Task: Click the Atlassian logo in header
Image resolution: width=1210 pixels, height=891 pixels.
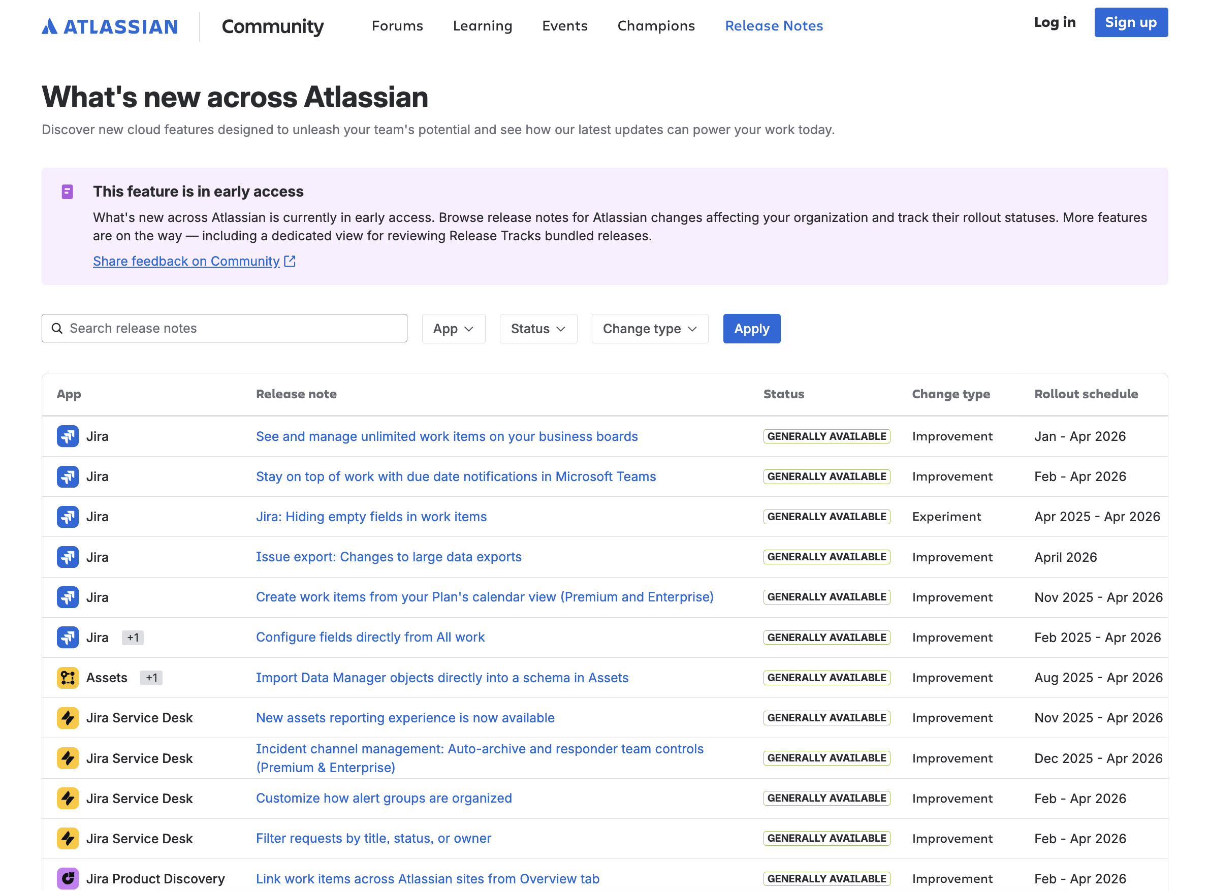Action: pyautogui.click(x=109, y=26)
